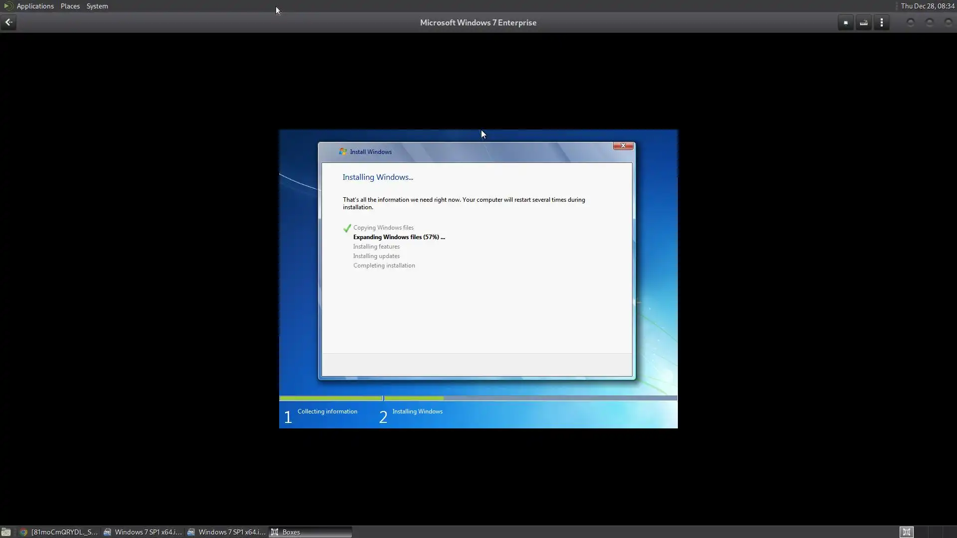The width and height of the screenshot is (957, 538).
Task: Open the System menu
Action: (x=97, y=6)
